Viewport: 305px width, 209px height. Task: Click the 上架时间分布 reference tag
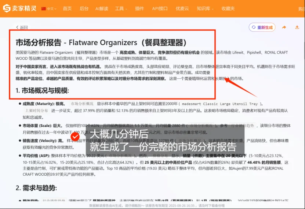(x=36, y=111)
